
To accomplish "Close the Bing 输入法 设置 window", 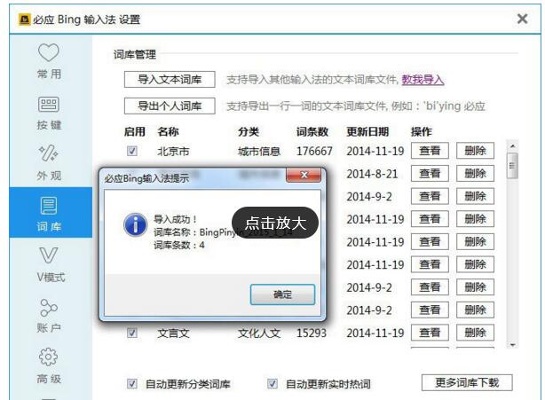I will (523, 19).
